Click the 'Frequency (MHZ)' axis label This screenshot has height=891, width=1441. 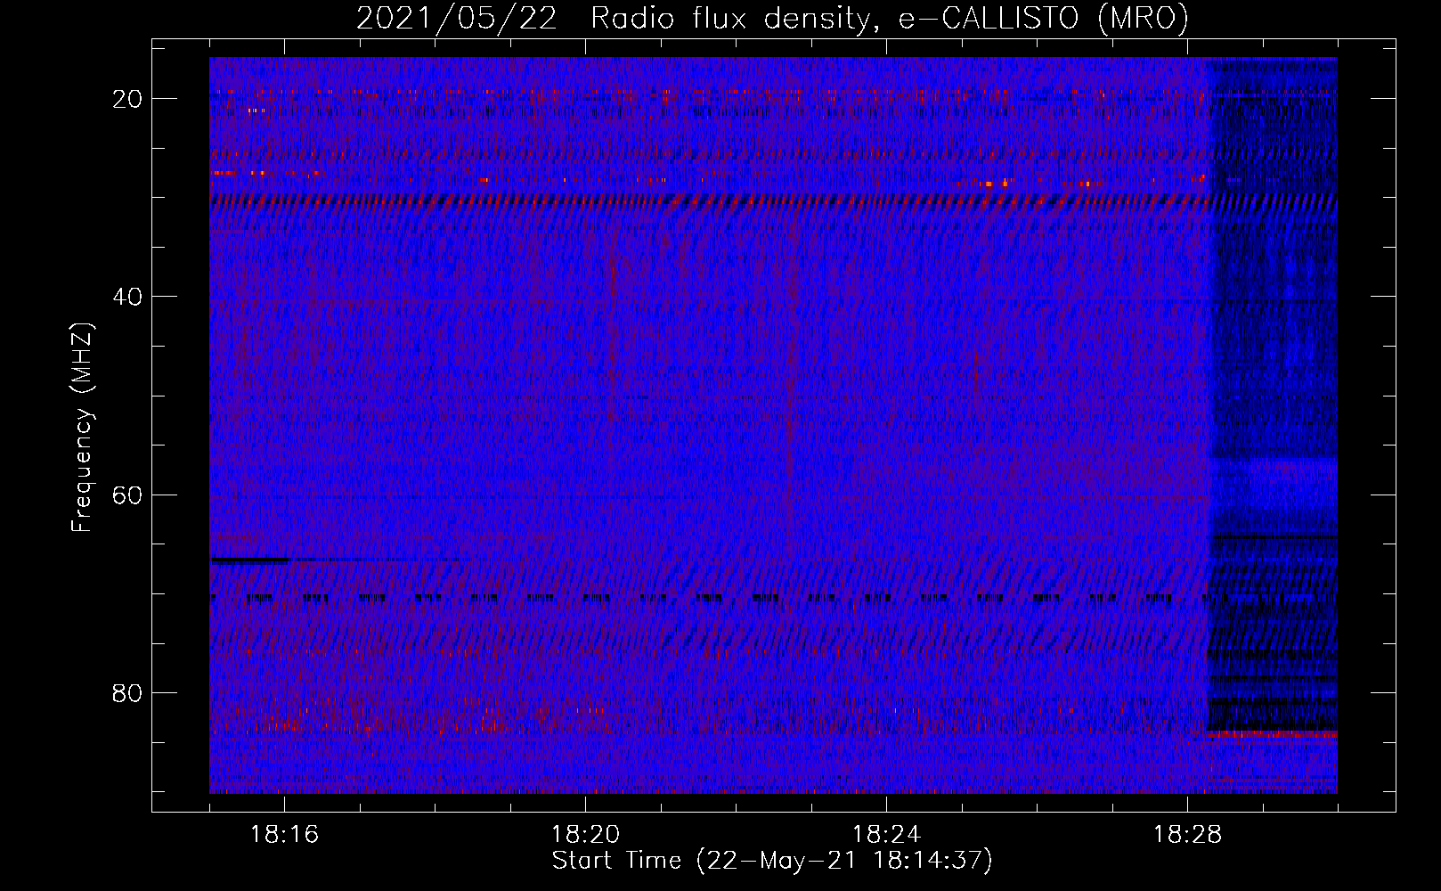pos(81,428)
